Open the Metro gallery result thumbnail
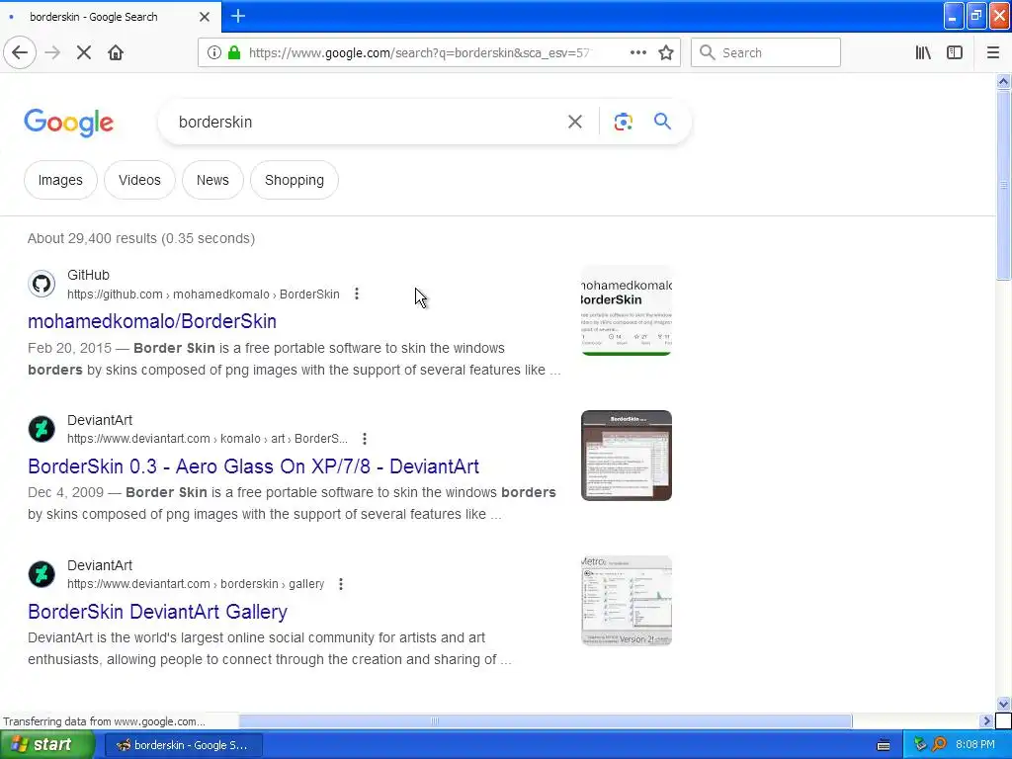The width and height of the screenshot is (1012, 759). coord(626,601)
